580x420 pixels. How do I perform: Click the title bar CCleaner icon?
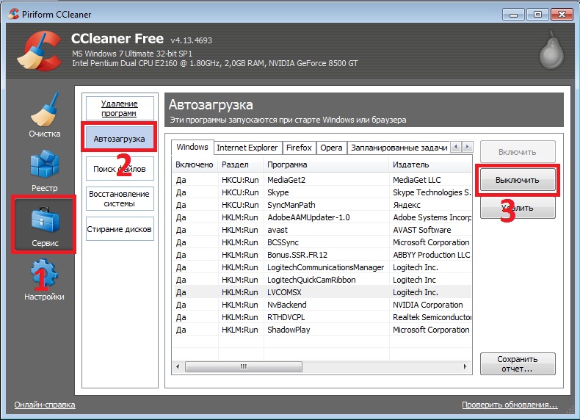13,14
